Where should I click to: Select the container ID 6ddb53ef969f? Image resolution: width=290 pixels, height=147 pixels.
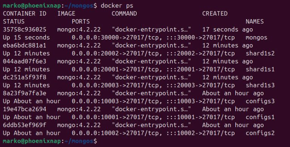(25, 125)
